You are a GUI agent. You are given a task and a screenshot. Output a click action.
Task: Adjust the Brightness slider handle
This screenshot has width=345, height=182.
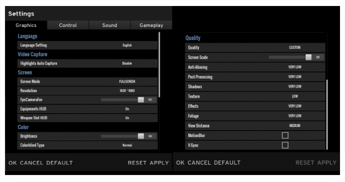141,136
